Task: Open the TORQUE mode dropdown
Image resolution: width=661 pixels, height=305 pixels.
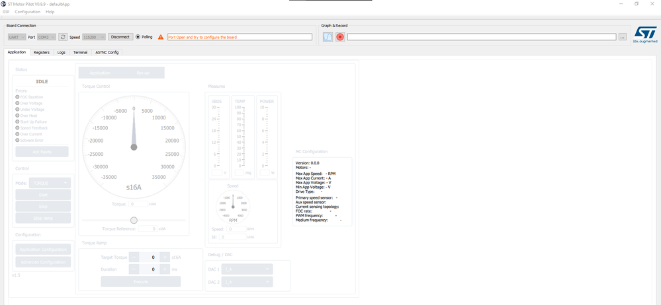Action: click(x=50, y=183)
